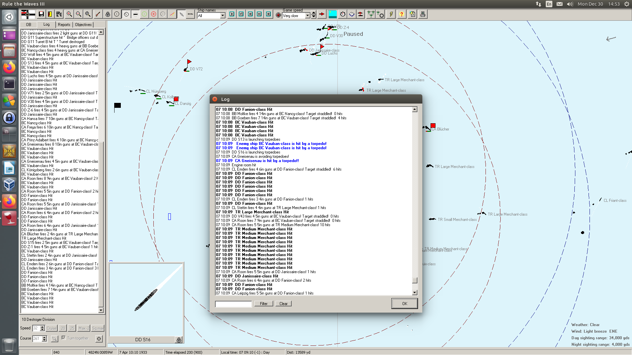Open help with the question mark icon

pyautogui.click(x=402, y=14)
